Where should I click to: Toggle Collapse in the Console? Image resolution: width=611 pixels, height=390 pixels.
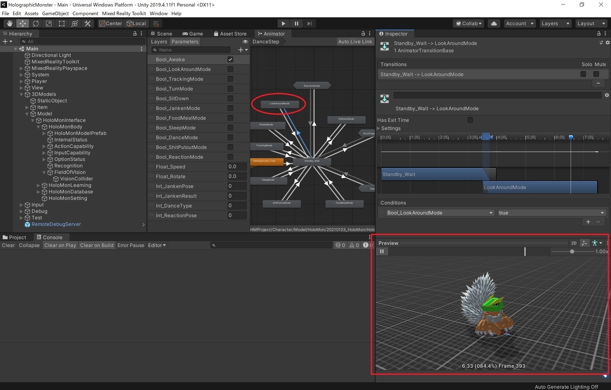tap(29, 245)
